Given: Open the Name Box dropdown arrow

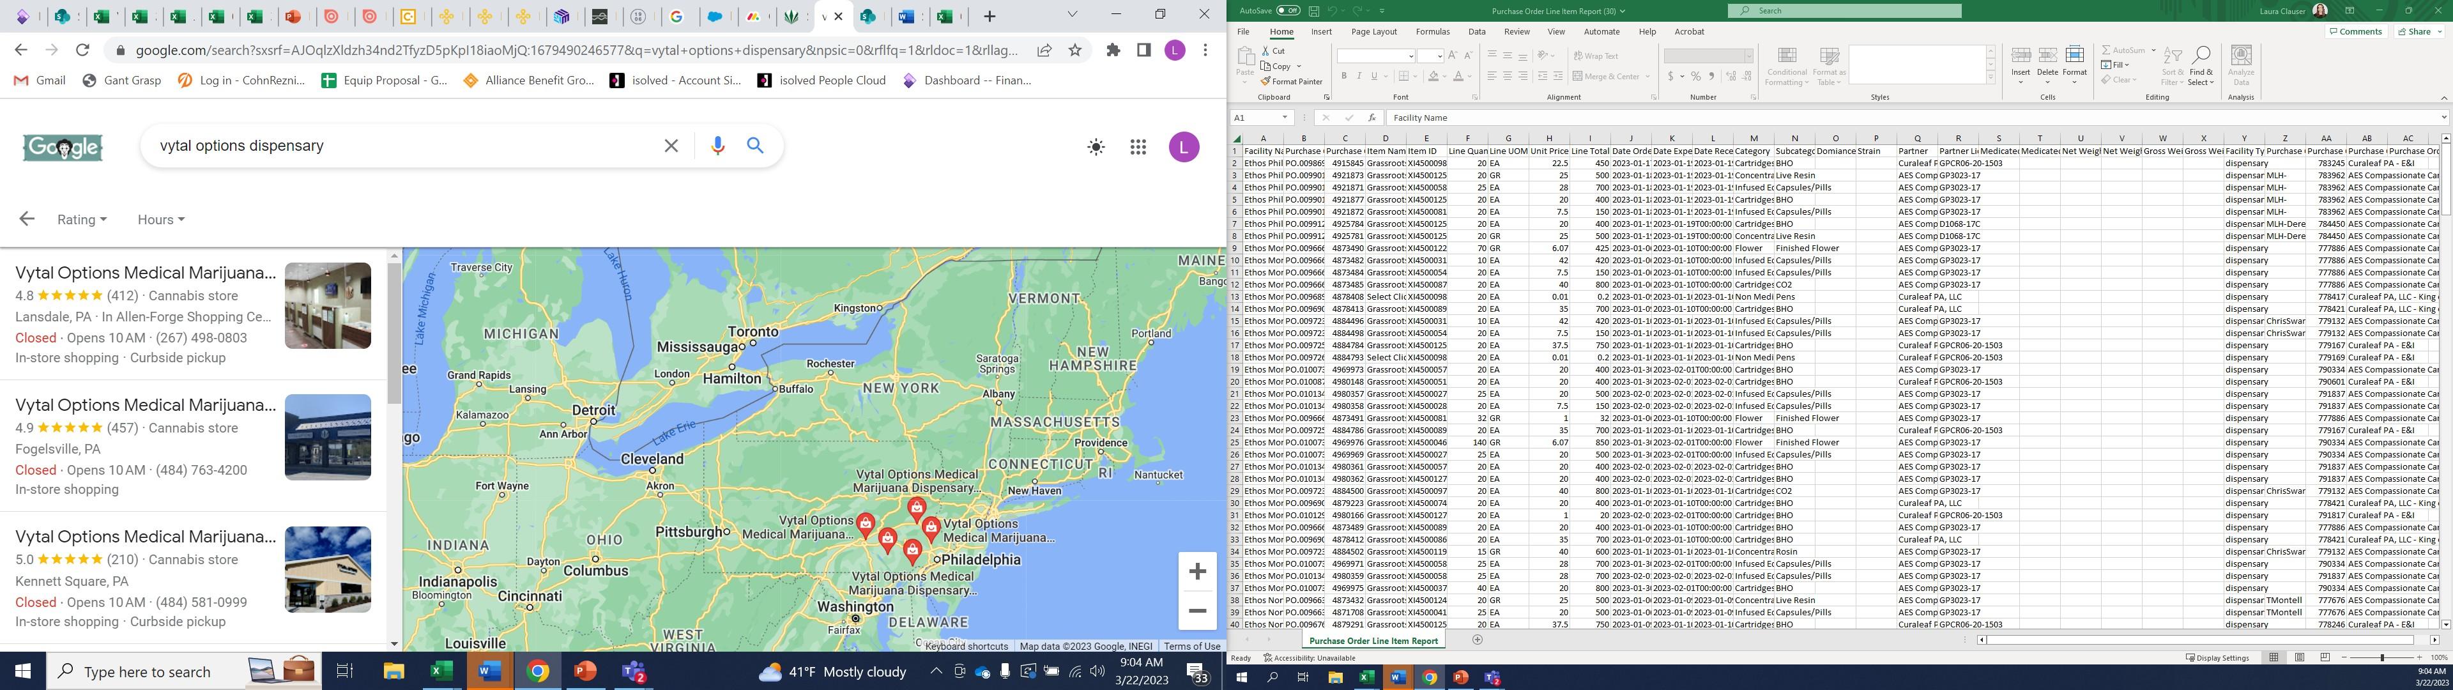Looking at the screenshot, I should click(1285, 117).
